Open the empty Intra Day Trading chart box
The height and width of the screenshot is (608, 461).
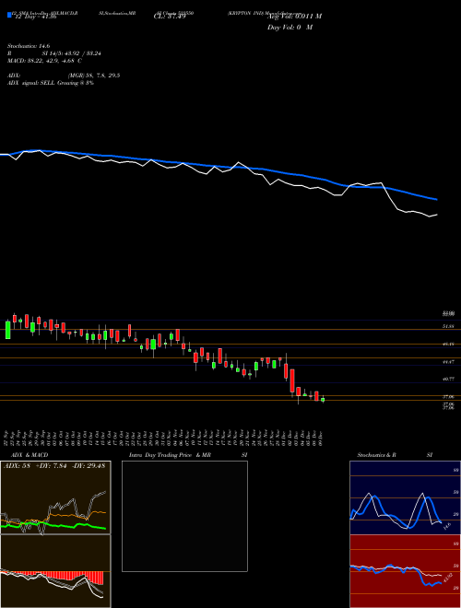point(184,516)
